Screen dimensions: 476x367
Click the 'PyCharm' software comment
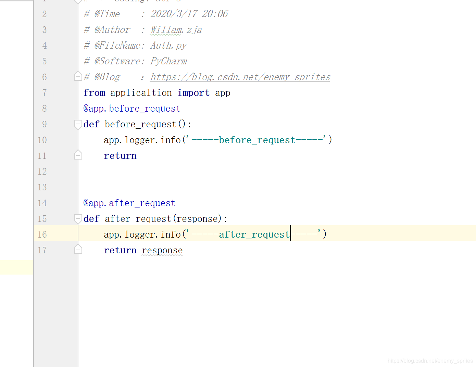168,61
